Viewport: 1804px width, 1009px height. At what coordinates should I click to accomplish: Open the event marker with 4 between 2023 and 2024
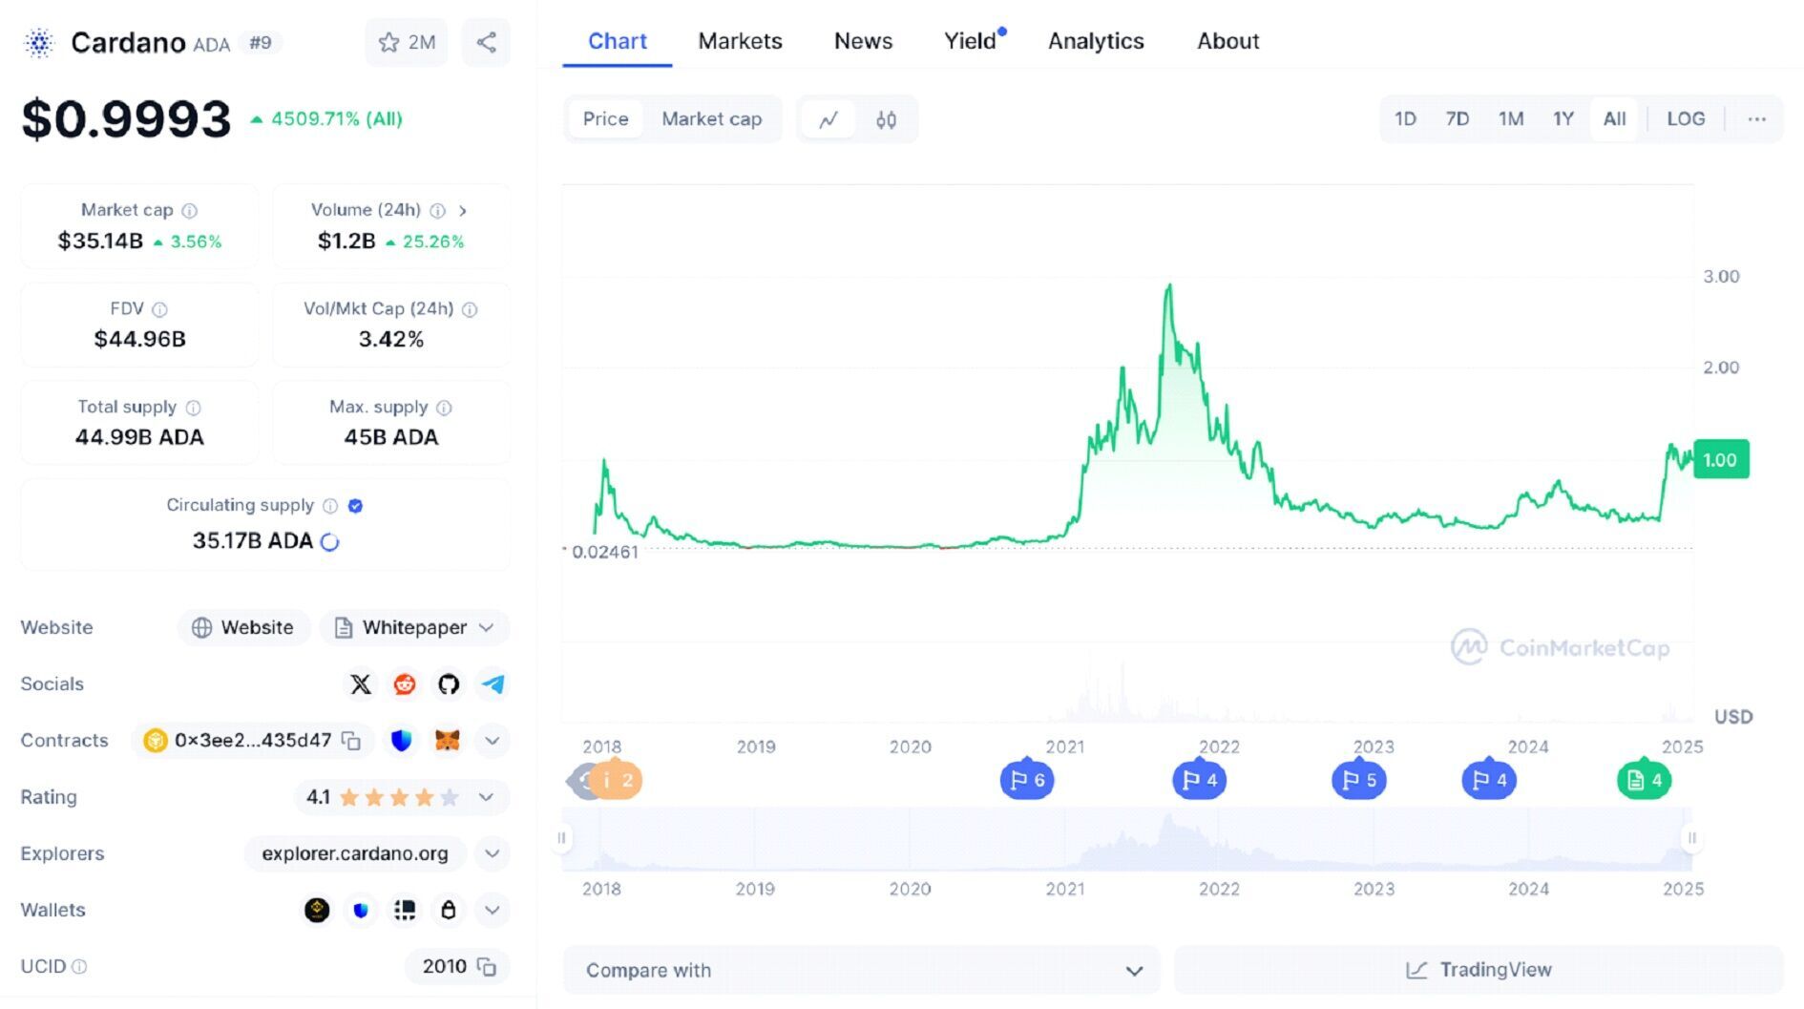tap(1489, 780)
